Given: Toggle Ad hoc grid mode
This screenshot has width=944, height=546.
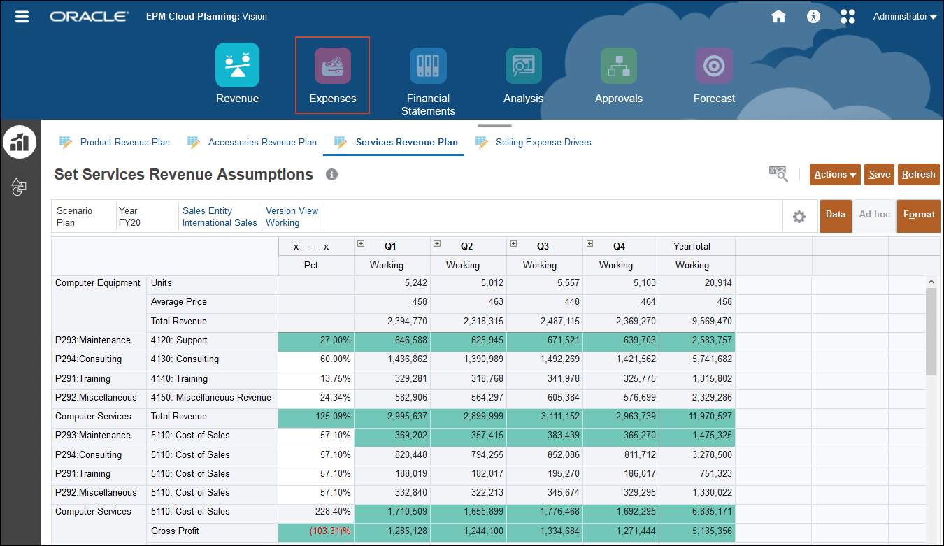Looking at the screenshot, I should (x=874, y=215).
